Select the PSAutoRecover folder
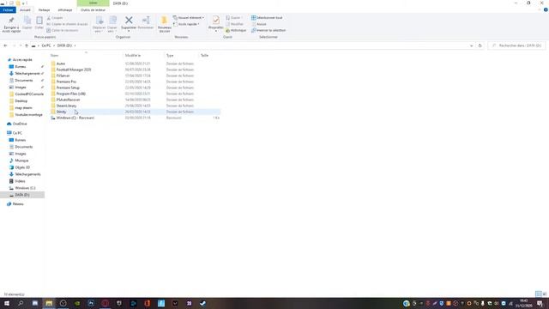This screenshot has width=549, height=309. tap(68, 100)
